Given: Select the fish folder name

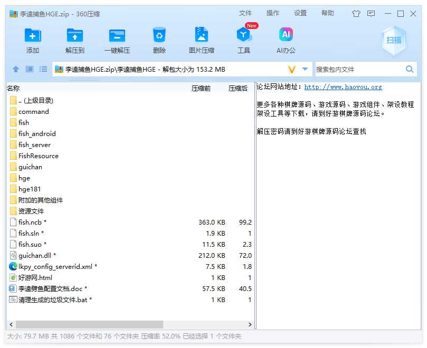Looking at the screenshot, I should tap(24, 123).
